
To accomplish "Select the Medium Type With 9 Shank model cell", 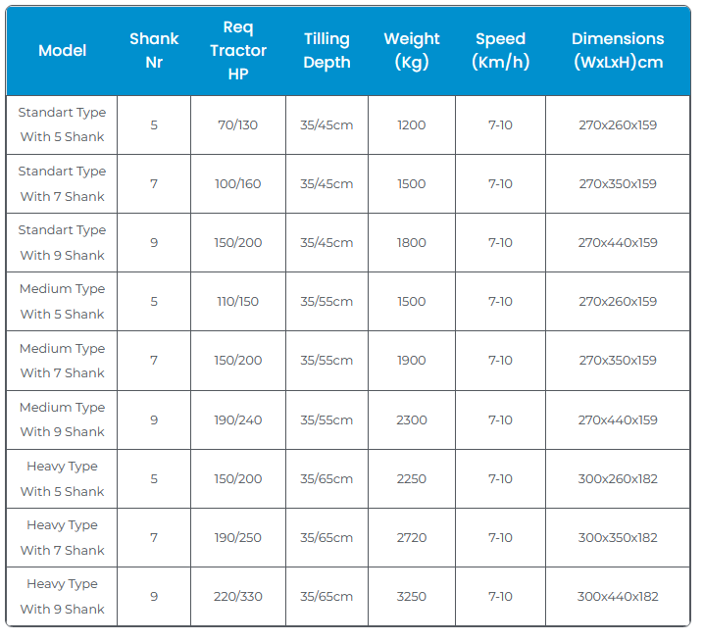I will click(x=62, y=419).
